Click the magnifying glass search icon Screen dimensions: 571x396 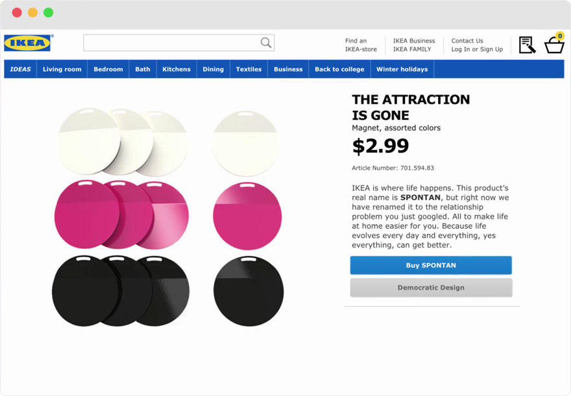pos(265,43)
